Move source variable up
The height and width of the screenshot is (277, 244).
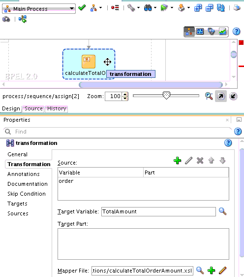click(x=211, y=161)
